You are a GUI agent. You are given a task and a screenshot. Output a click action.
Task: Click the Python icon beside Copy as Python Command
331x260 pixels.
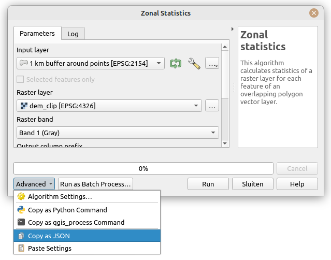point(21,210)
